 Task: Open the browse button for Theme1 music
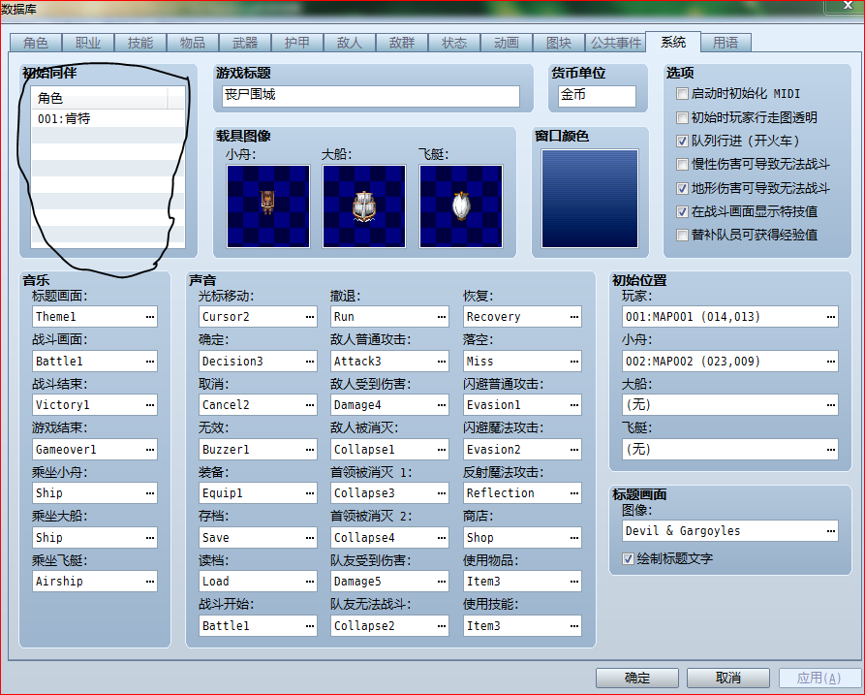(x=150, y=317)
